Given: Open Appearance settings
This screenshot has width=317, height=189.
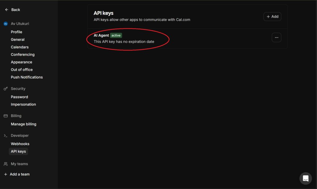Looking at the screenshot, I should [x=21, y=62].
